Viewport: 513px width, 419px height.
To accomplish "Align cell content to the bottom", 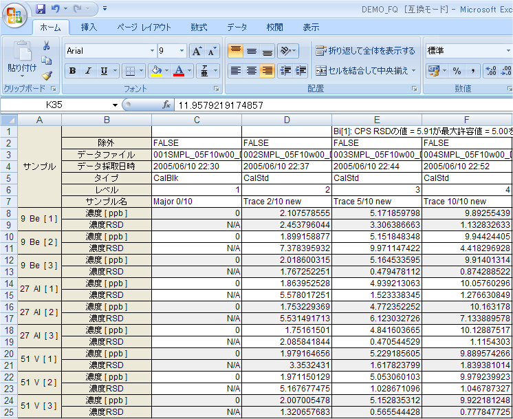I will tap(268, 51).
